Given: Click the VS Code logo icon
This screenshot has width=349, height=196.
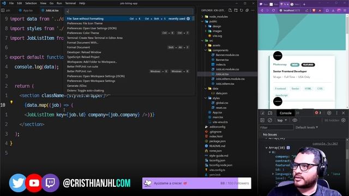Looking at the screenshot, I should point(3,3).
